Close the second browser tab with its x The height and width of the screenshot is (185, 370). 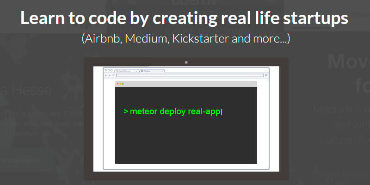coord(162,71)
